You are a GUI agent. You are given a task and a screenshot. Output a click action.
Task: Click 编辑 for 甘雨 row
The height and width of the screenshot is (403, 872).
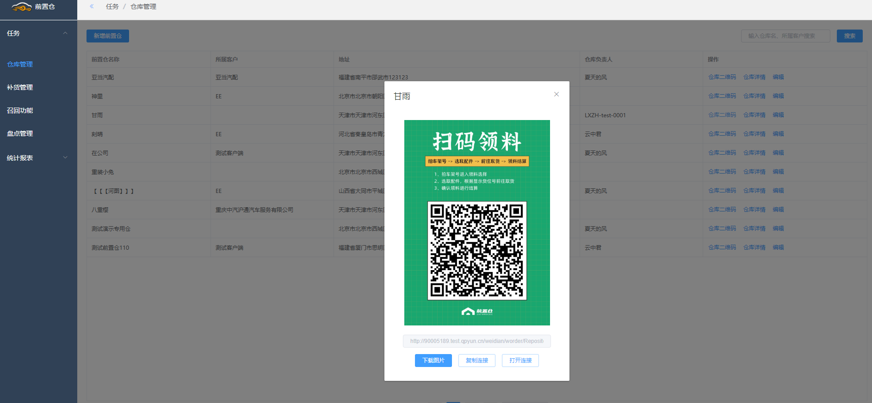(x=778, y=115)
